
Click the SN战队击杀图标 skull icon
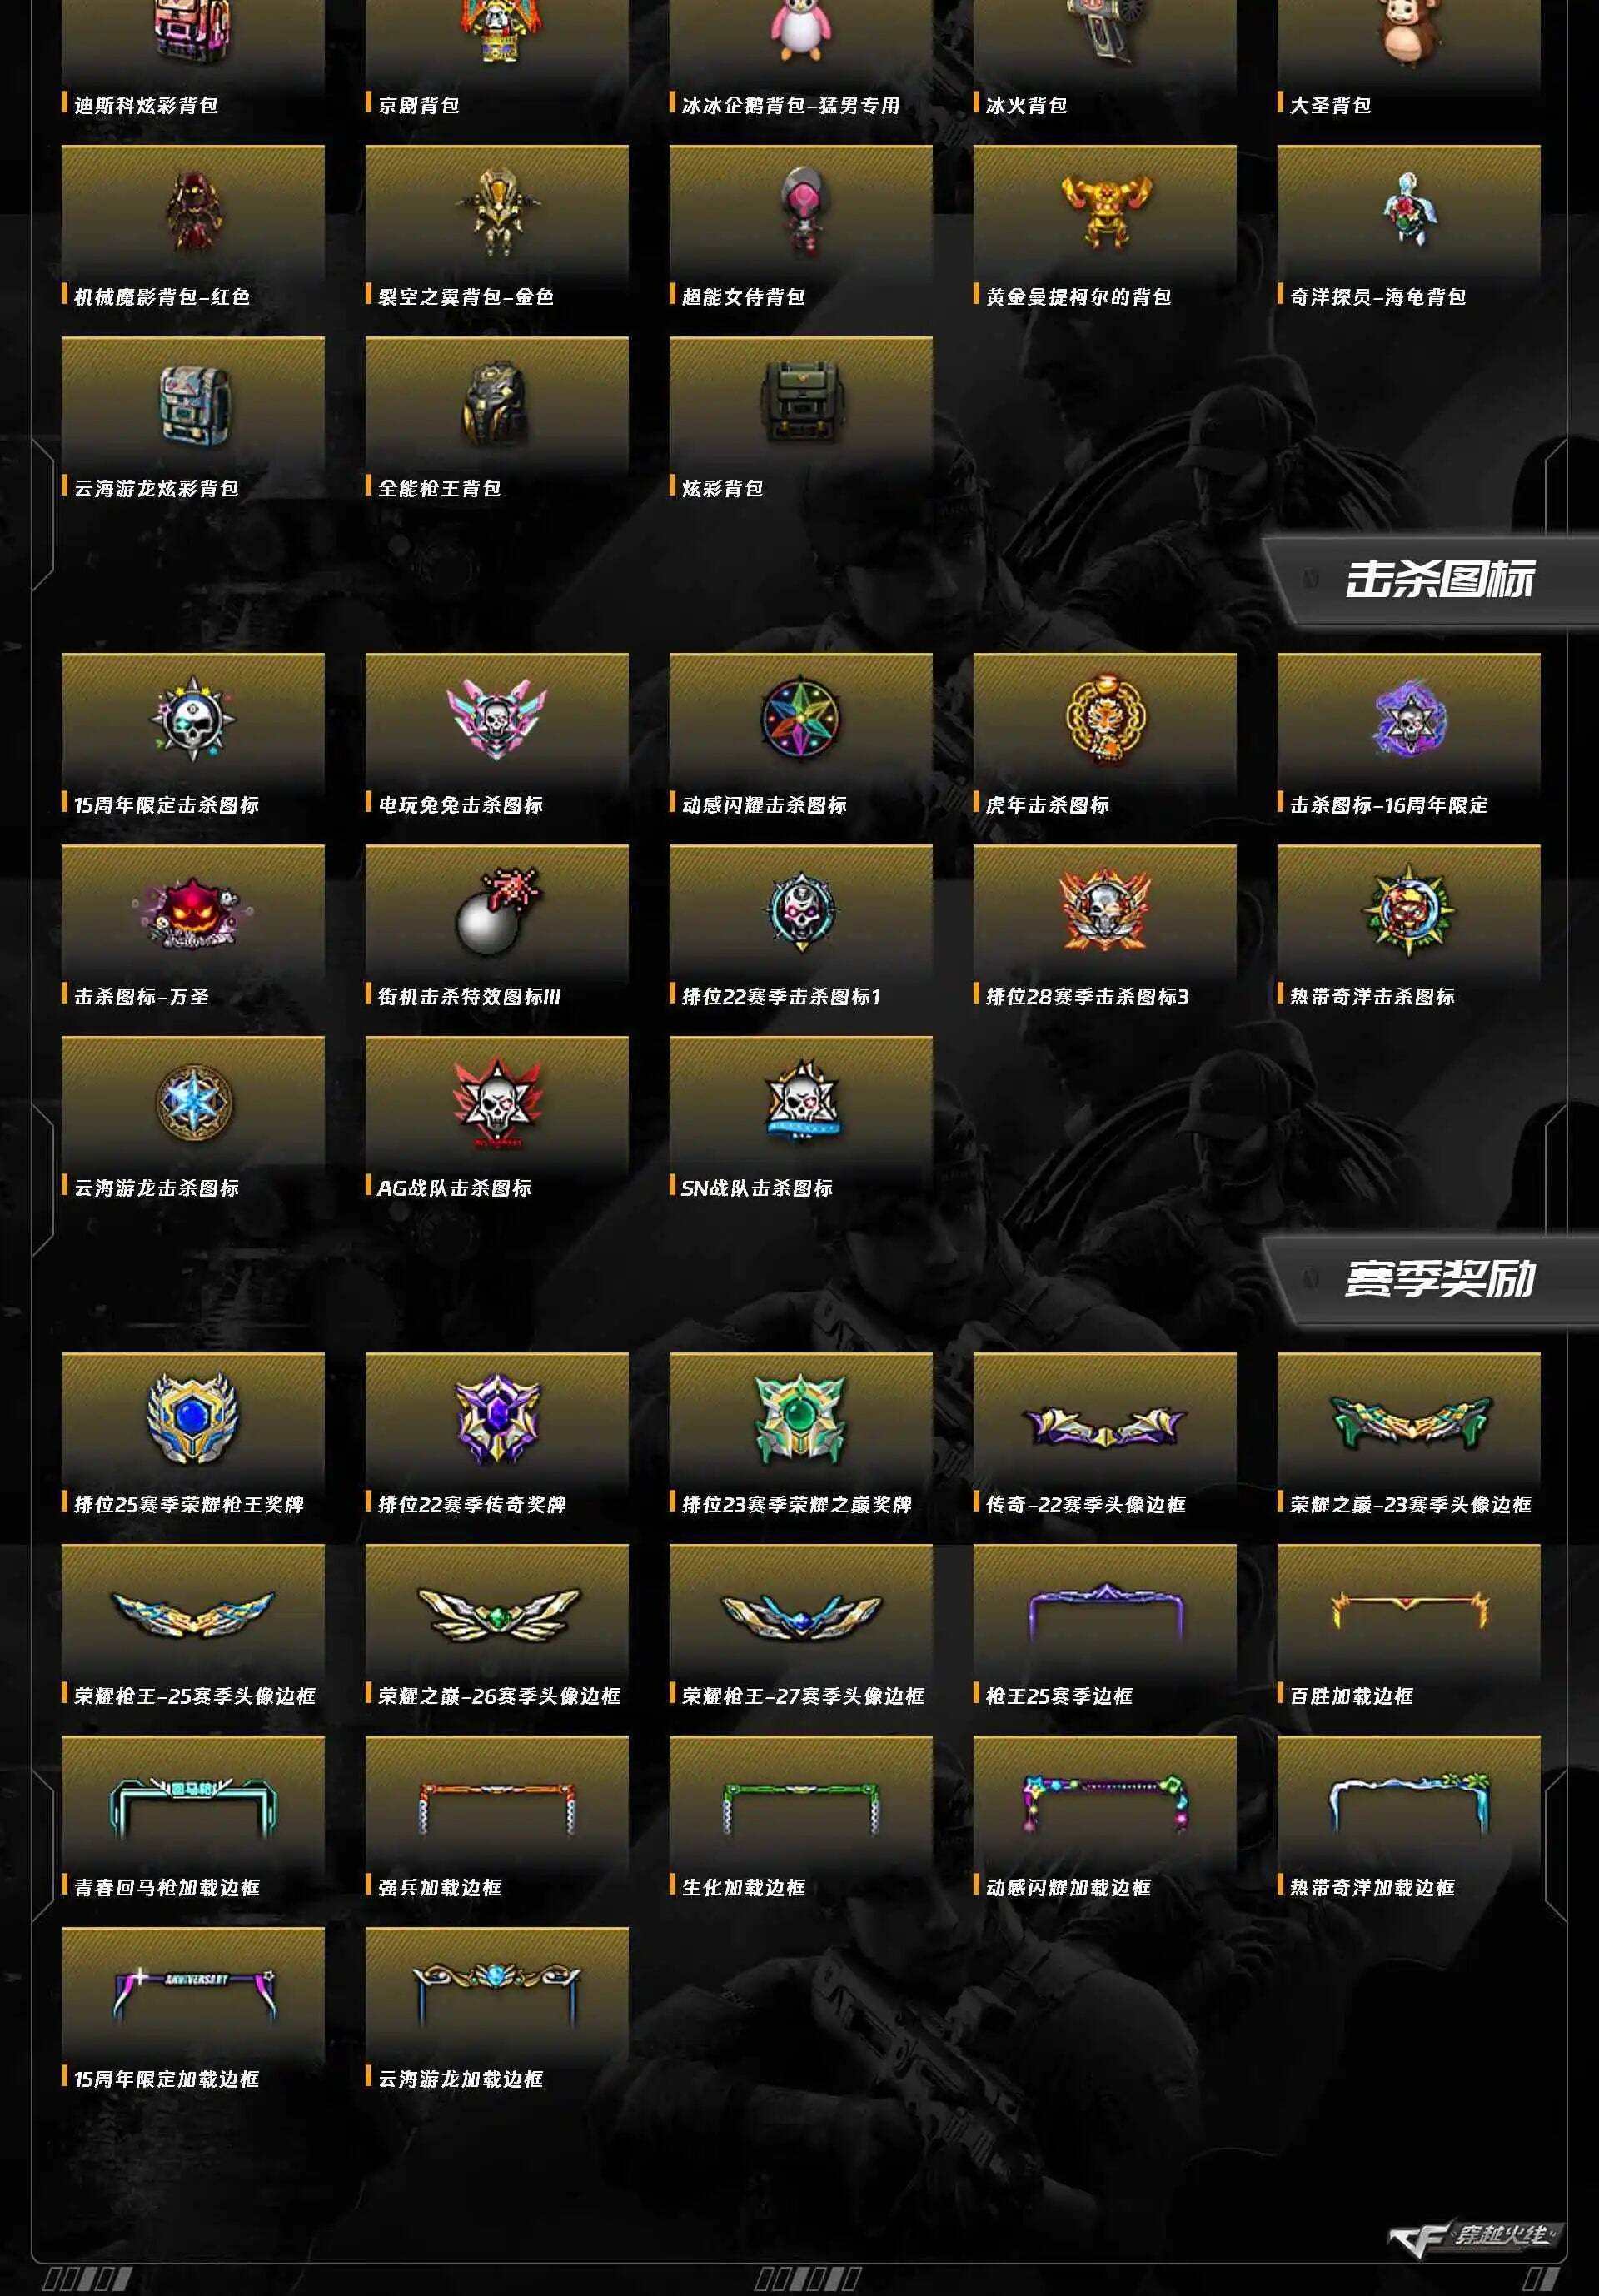pyautogui.click(x=800, y=1102)
